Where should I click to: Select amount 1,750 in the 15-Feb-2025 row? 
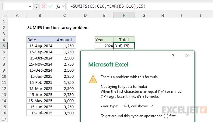coord(65,83)
